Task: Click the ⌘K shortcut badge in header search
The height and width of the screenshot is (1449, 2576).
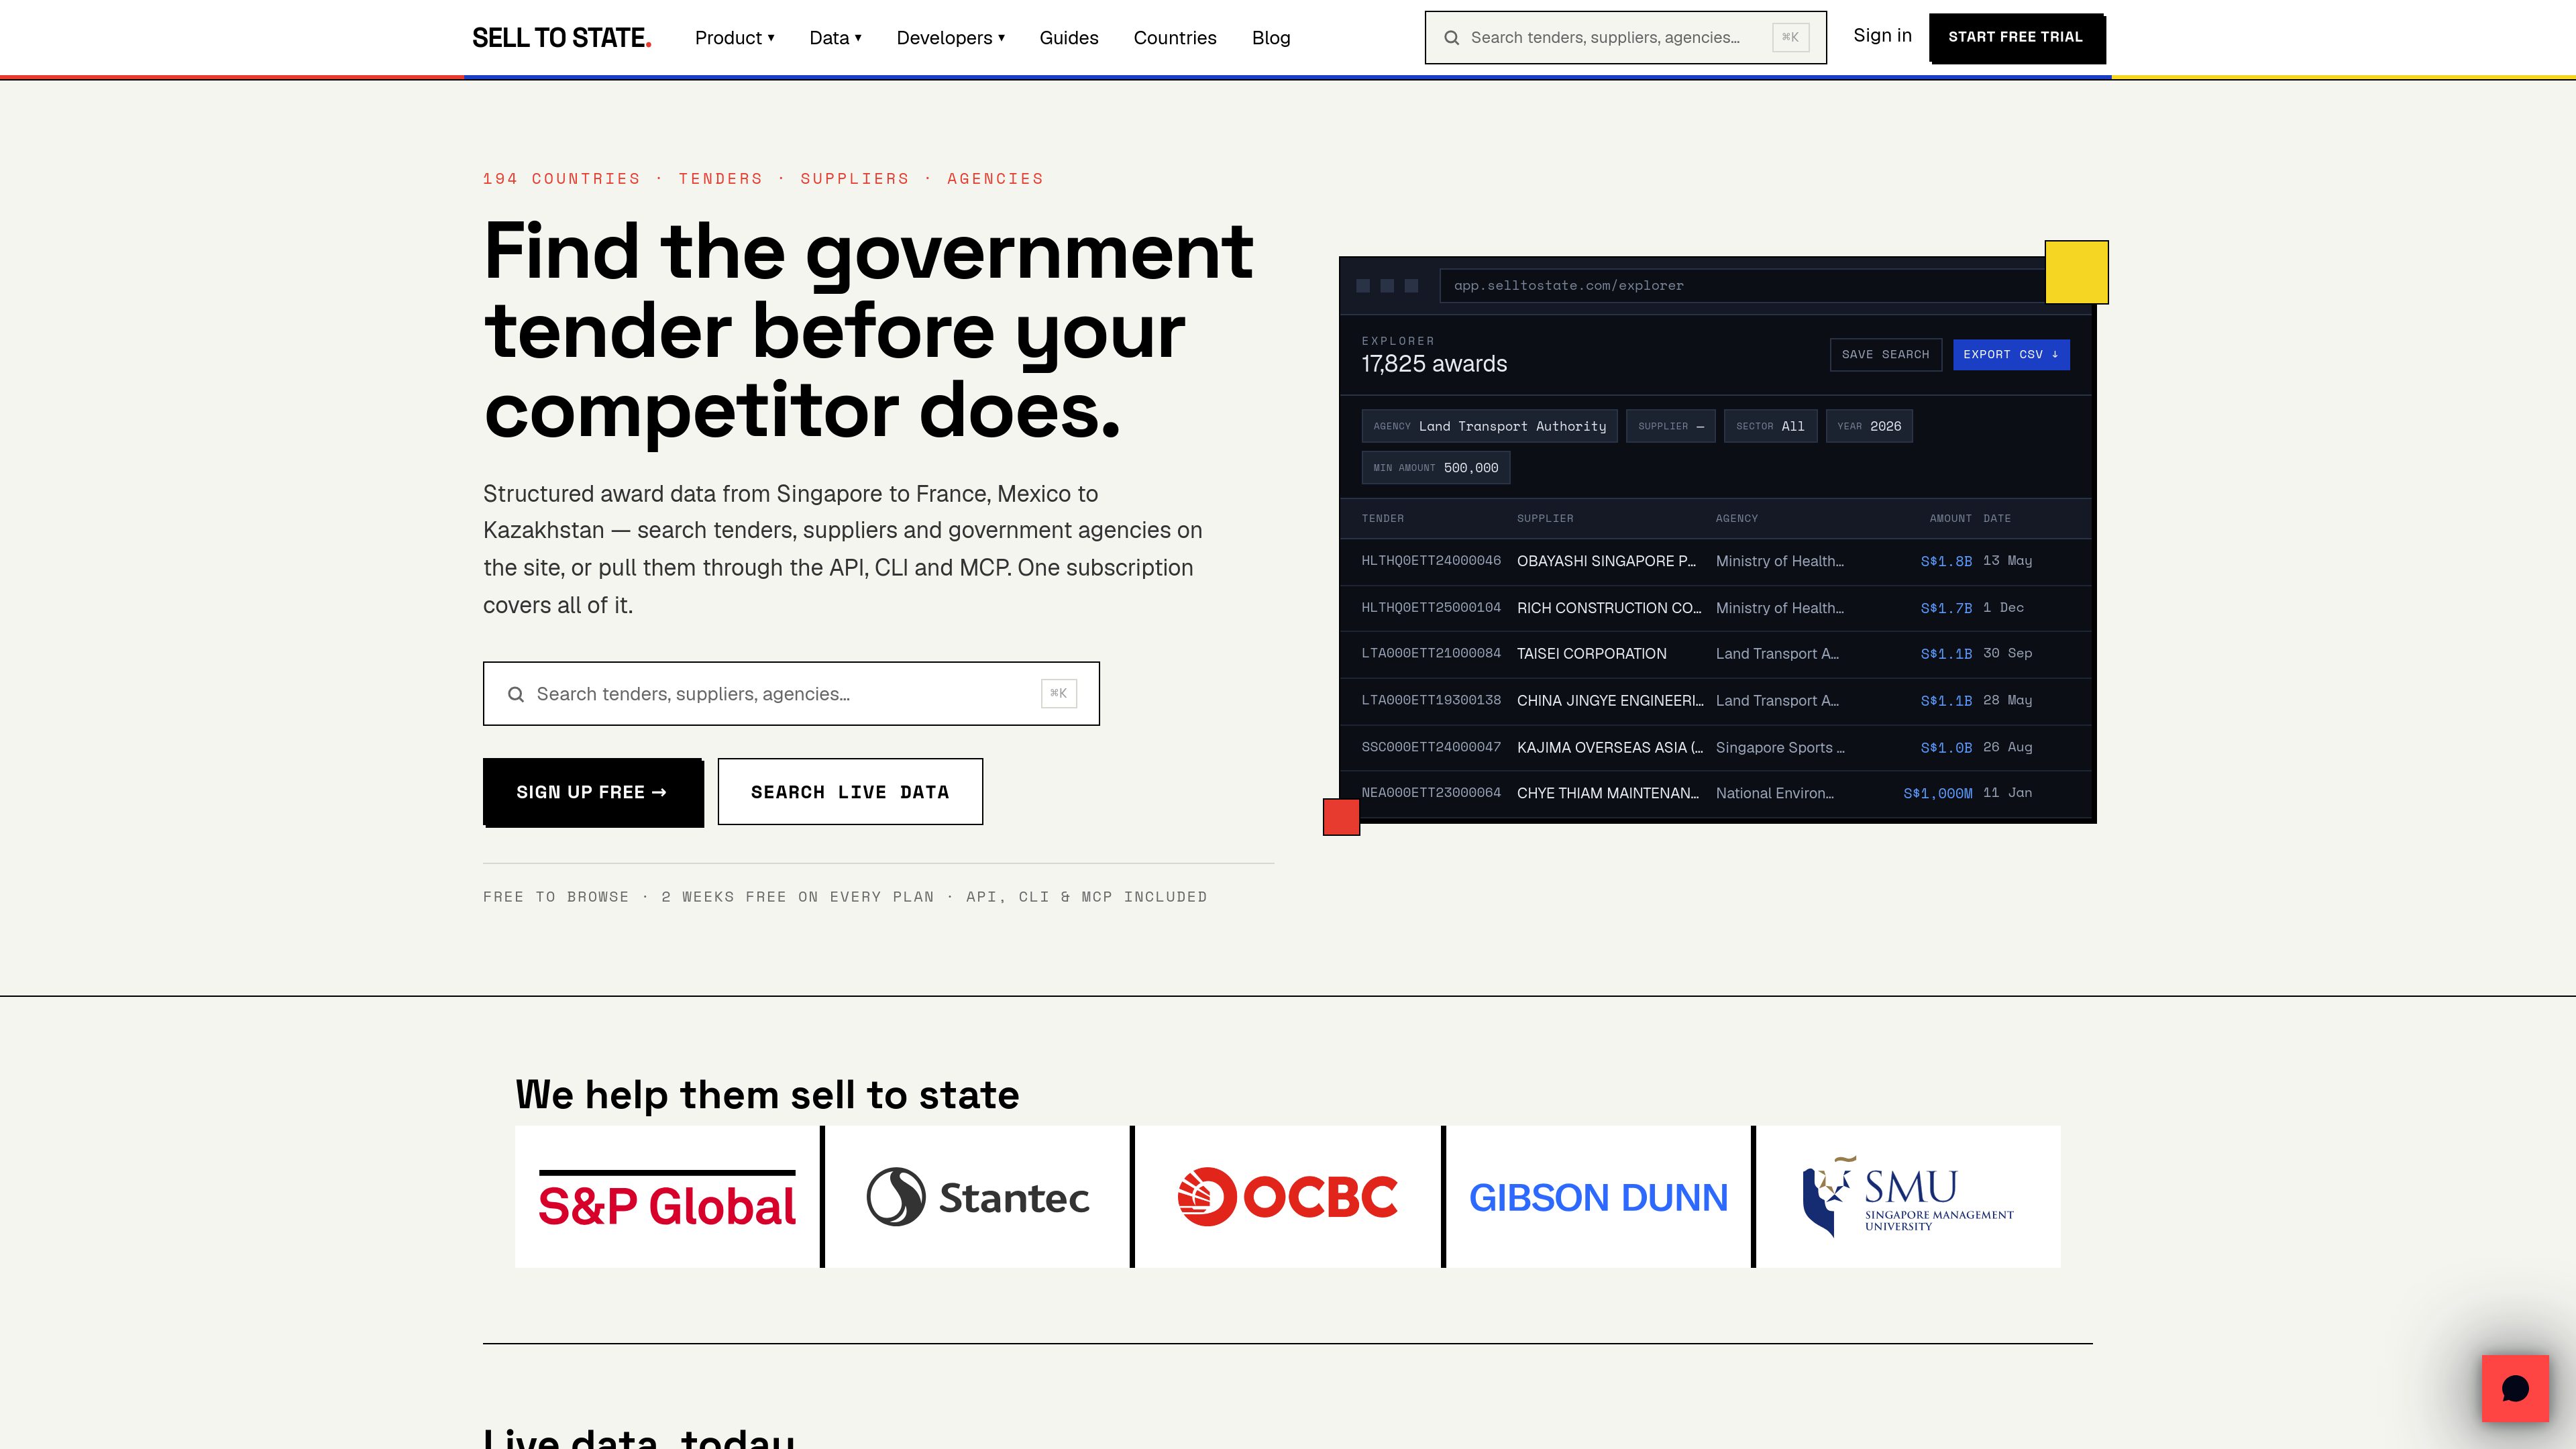Action: point(1790,38)
